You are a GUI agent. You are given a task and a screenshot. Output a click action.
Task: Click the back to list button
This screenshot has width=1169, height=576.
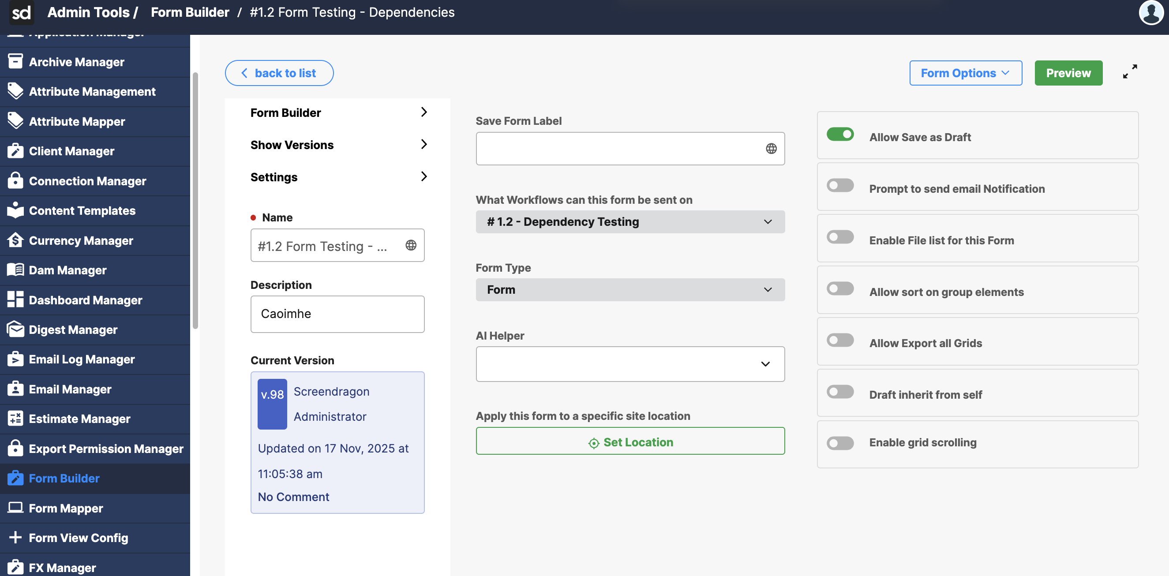coord(279,73)
